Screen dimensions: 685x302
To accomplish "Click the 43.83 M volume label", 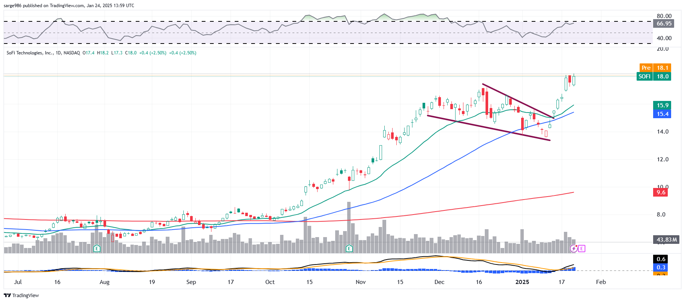I will (x=667, y=239).
